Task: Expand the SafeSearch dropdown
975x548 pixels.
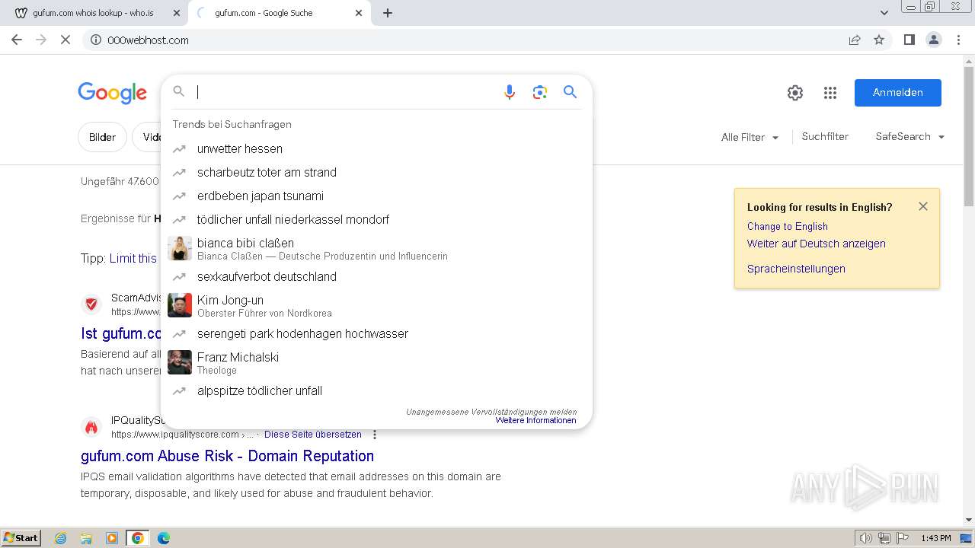Action: 910,137
